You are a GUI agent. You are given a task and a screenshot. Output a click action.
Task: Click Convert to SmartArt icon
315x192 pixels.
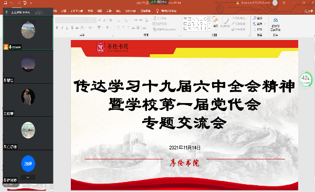tap(154, 29)
